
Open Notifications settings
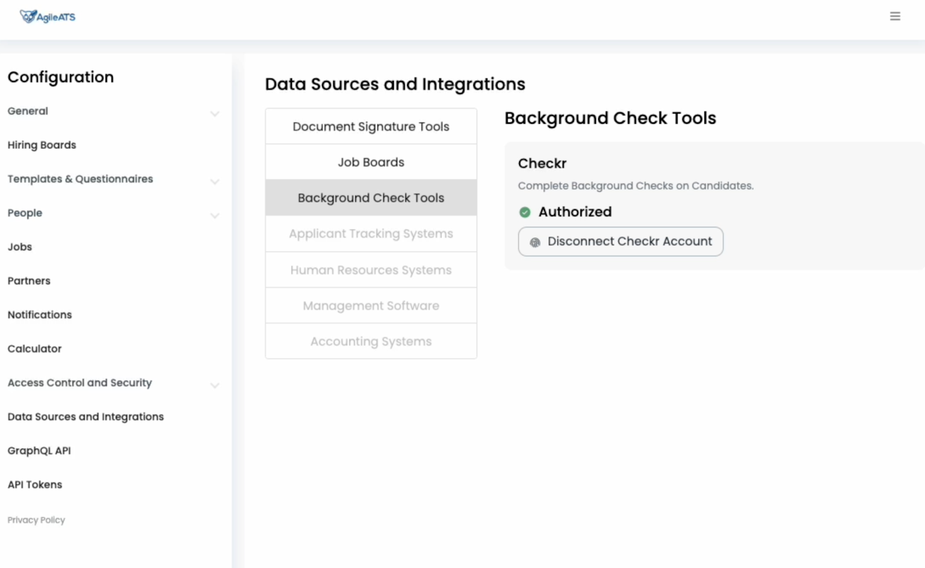(40, 315)
